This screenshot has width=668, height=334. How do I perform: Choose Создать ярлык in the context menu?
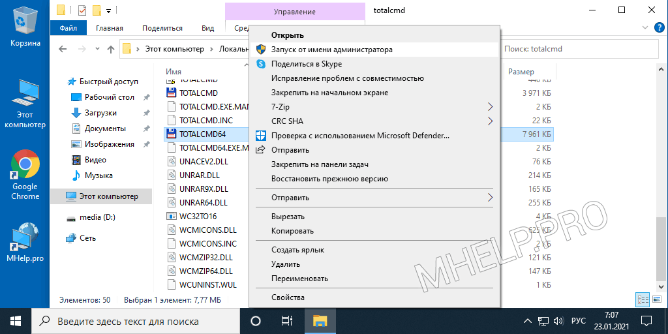pos(374,250)
